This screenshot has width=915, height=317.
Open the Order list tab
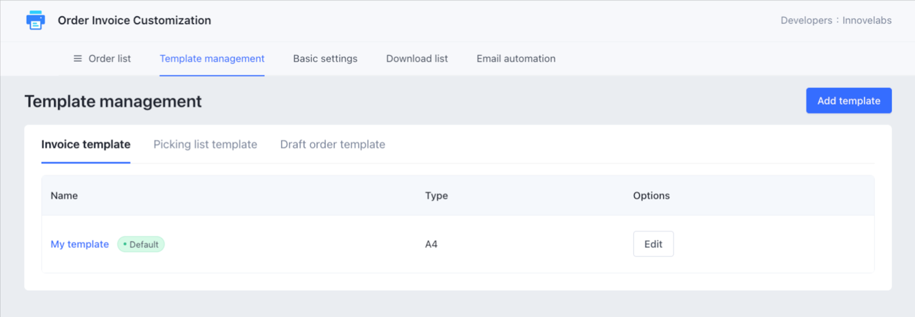point(109,58)
